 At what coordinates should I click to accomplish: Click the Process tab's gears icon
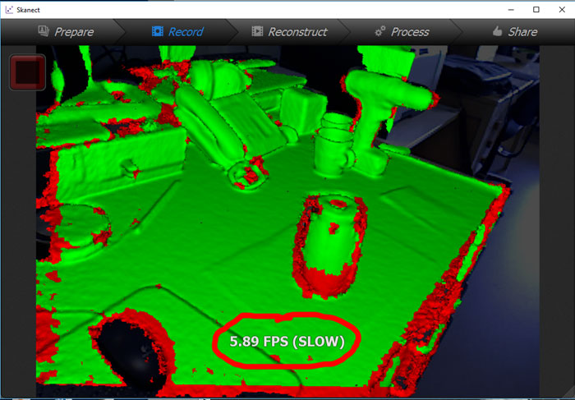pyautogui.click(x=379, y=31)
